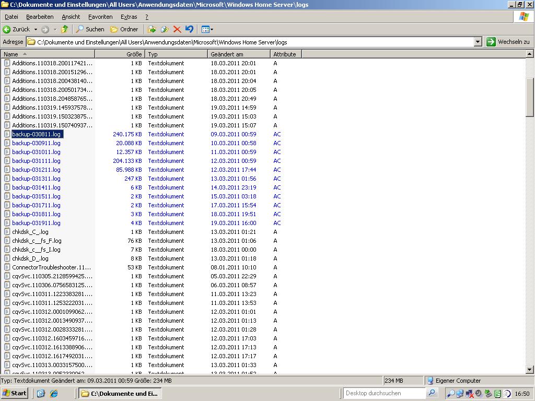Select file chkdsk_D_.log
Viewport: 535px width, 401px height.
(30, 258)
